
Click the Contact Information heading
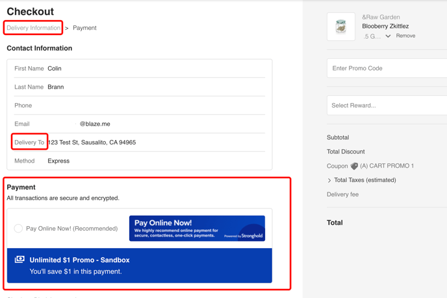coord(40,48)
